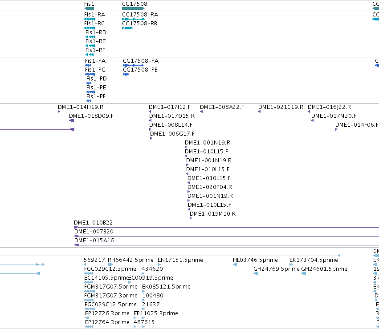Open the DME1-007B20 BAC label
The width and height of the screenshot is (379, 329).
(x=94, y=232)
